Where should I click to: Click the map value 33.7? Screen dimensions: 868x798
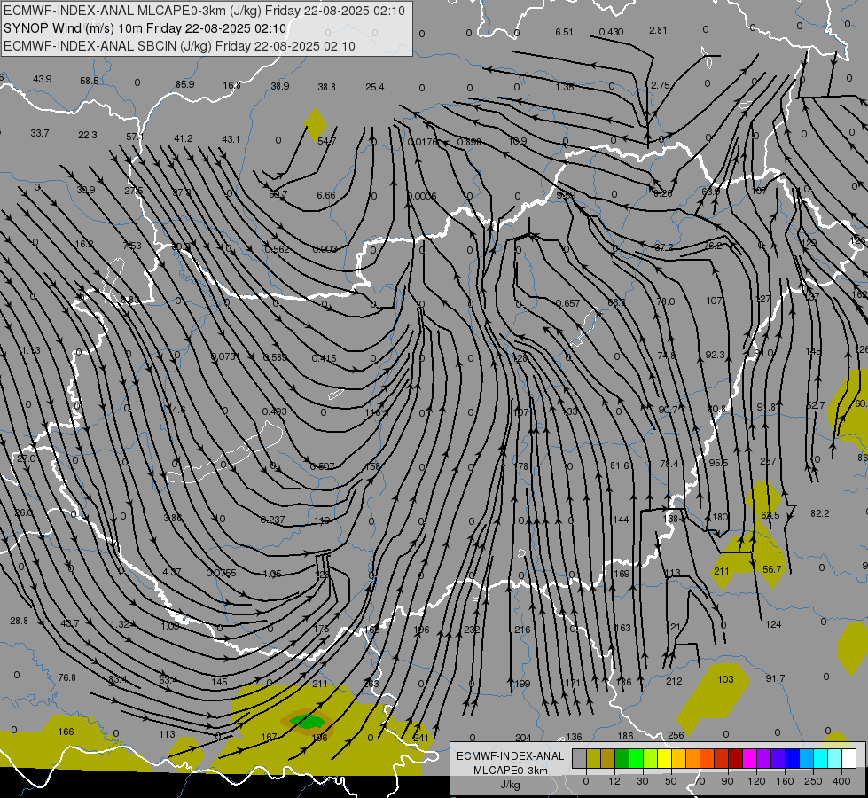point(40,133)
